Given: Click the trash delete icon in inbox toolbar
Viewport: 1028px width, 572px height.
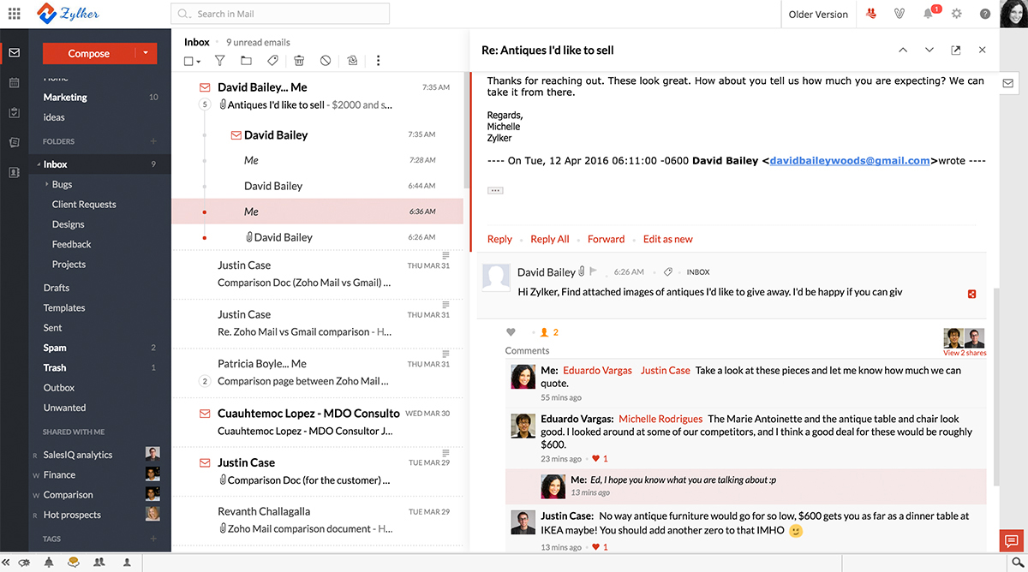Looking at the screenshot, I should pos(299,61).
